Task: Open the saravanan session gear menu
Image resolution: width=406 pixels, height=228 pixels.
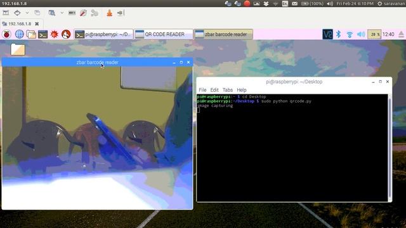Action: coord(391,3)
